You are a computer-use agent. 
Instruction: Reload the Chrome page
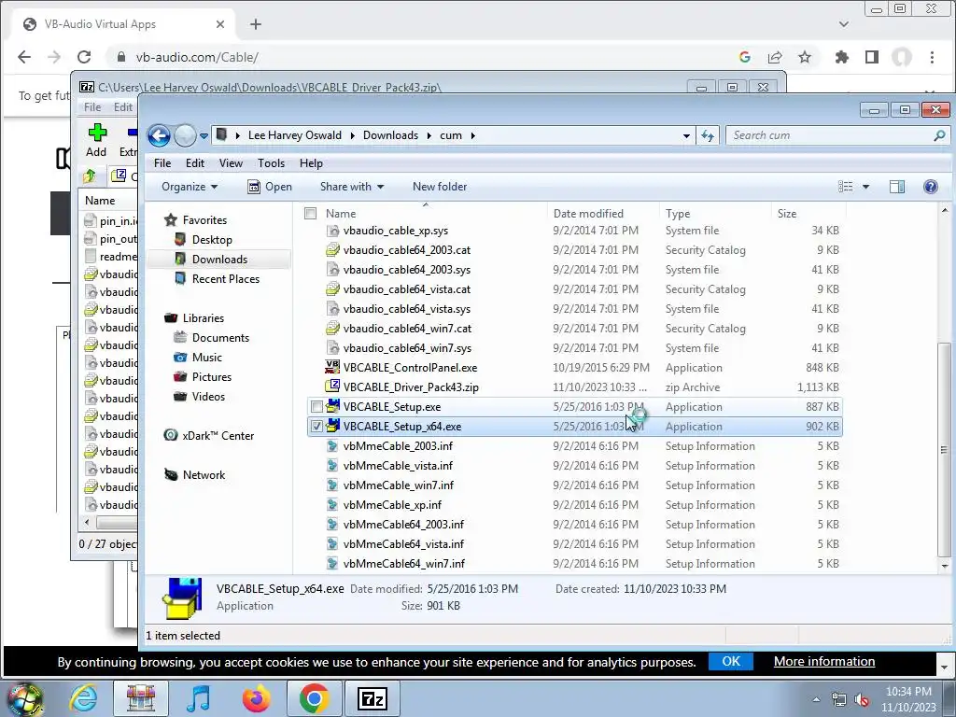coord(83,57)
